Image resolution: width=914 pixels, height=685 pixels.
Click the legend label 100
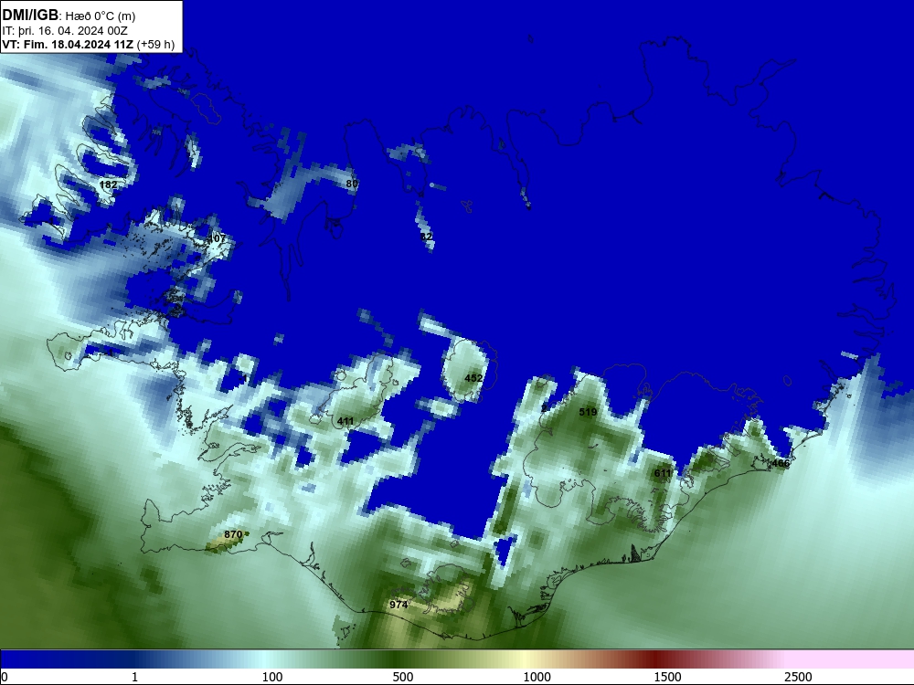[x=272, y=677]
